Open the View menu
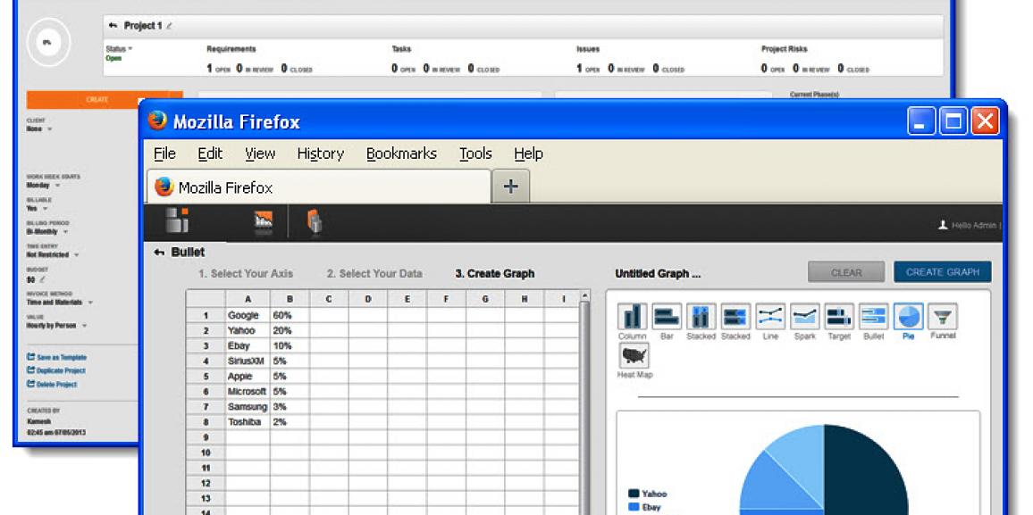 260,154
